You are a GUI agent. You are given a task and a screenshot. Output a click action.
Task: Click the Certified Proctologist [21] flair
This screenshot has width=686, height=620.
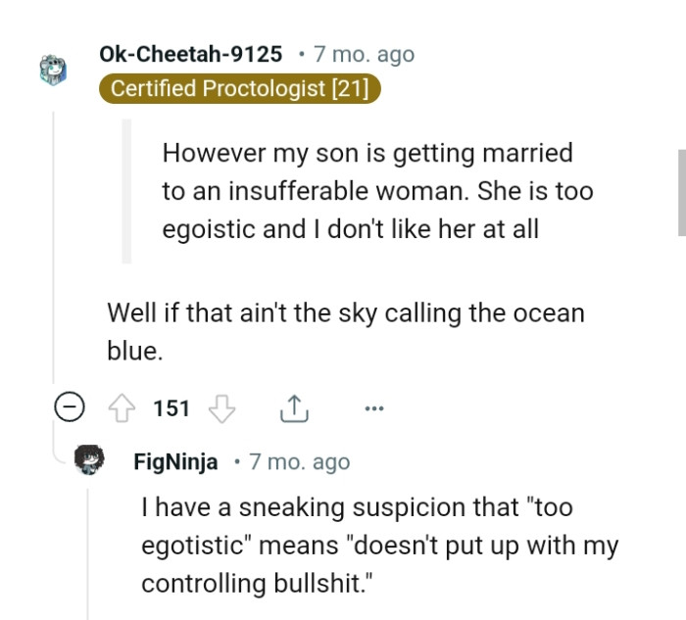[x=239, y=88]
